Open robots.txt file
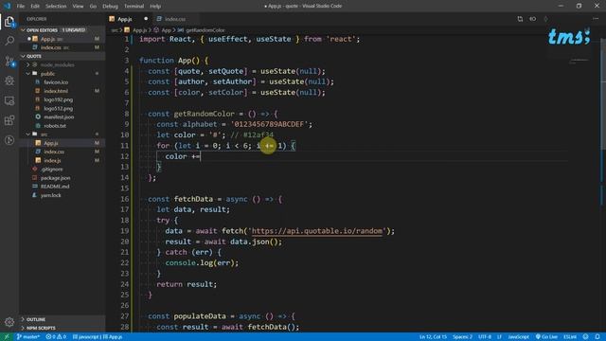This screenshot has width=606, height=341. coord(55,126)
